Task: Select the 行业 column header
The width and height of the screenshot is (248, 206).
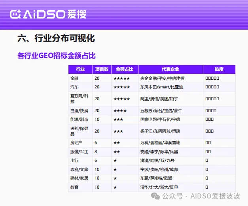Action: 80,69
